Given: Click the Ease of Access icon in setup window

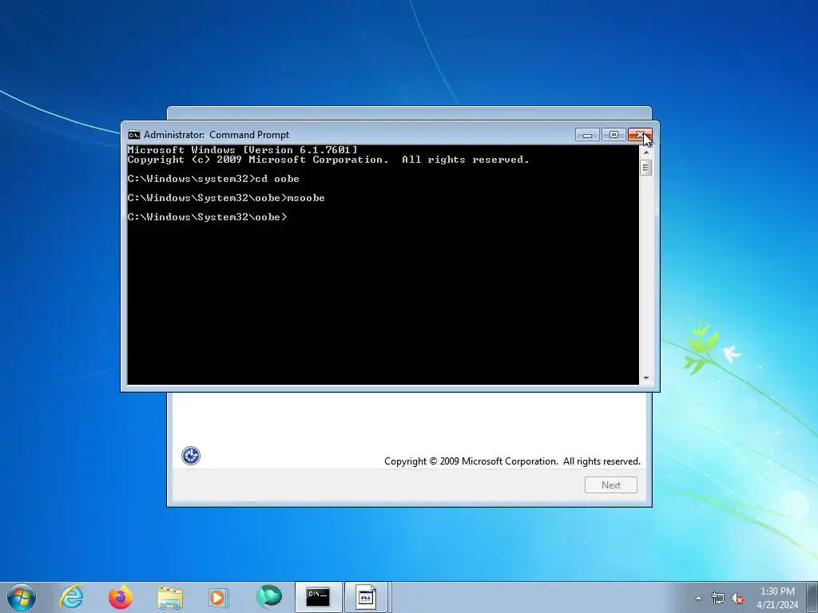Looking at the screenshot, I should (x=191, y=456).
